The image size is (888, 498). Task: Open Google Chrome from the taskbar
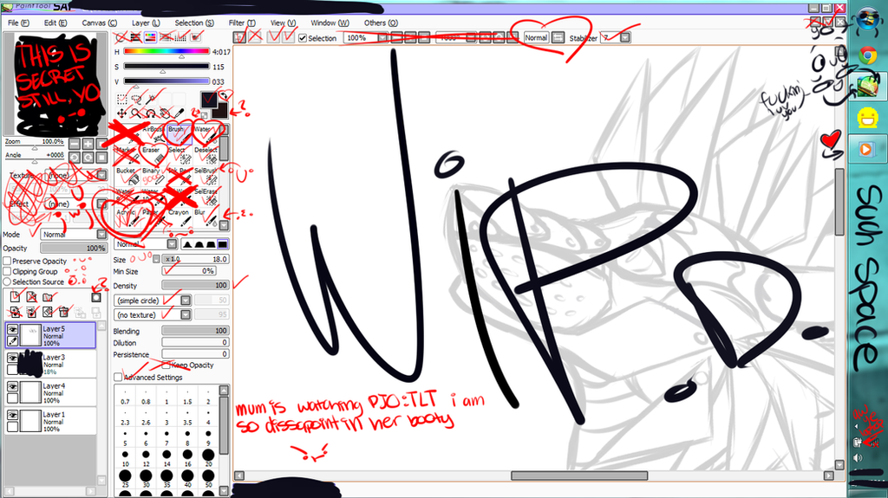click(x=867, y=55)
